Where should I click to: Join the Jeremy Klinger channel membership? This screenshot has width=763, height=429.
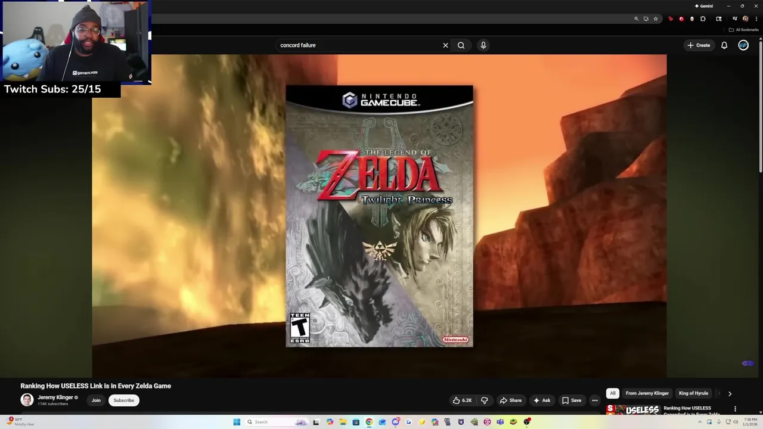(x=96, y=400)
